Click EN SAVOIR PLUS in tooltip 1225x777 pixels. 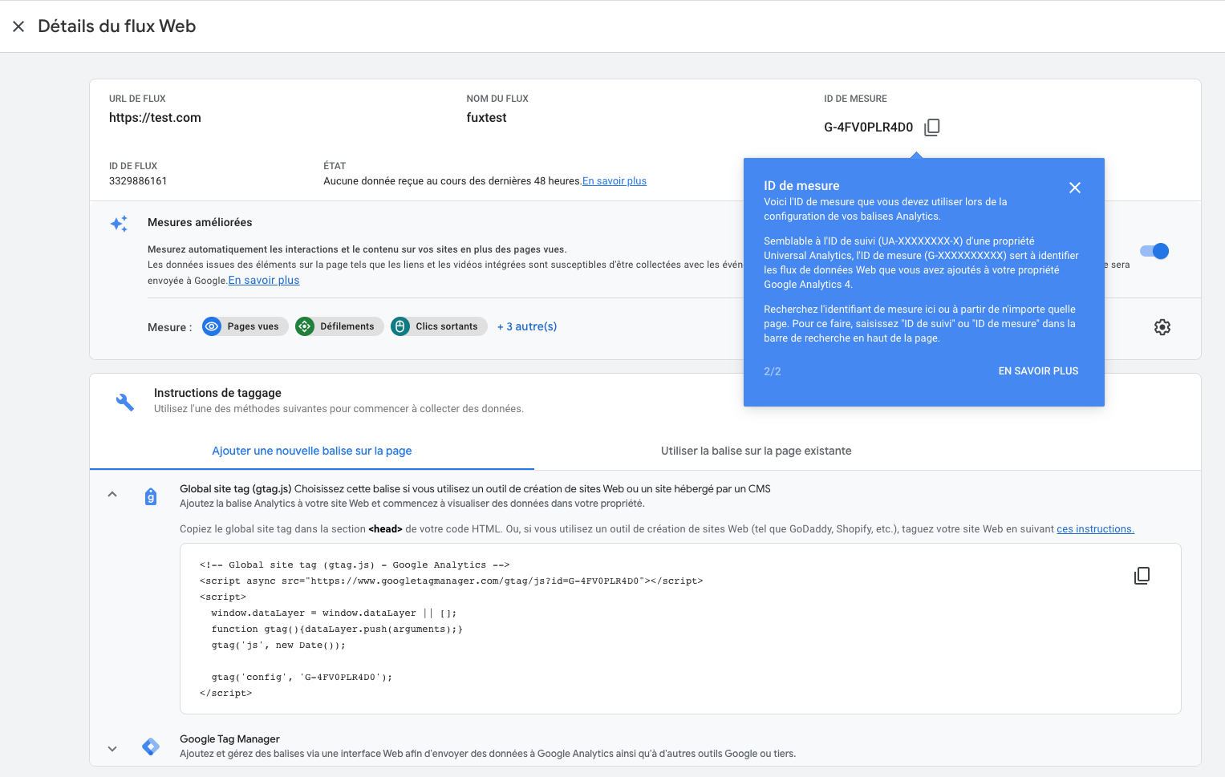click(x=1038, y=371)
